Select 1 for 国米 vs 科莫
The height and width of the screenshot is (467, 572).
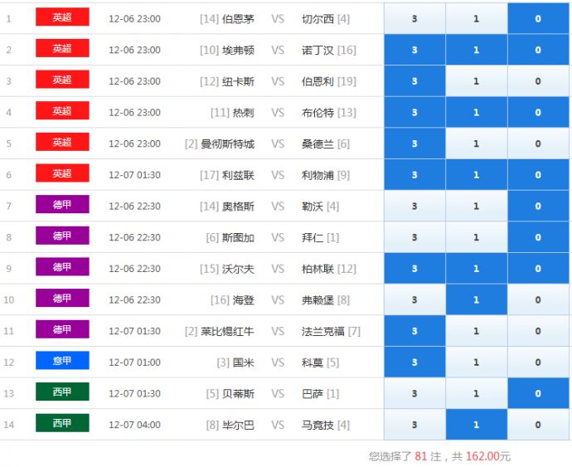[477, 362]
